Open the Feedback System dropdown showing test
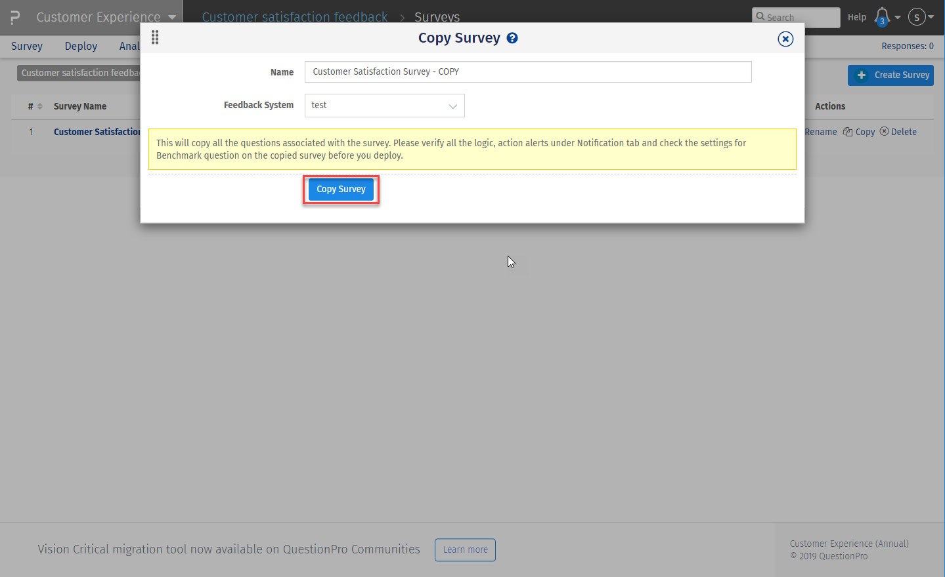 pyautogui.click(x=384, y=106)
